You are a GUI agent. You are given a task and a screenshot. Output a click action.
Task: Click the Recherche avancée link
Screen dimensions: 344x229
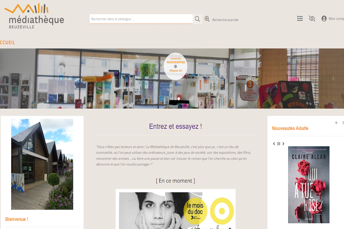[x=225, y=20]
